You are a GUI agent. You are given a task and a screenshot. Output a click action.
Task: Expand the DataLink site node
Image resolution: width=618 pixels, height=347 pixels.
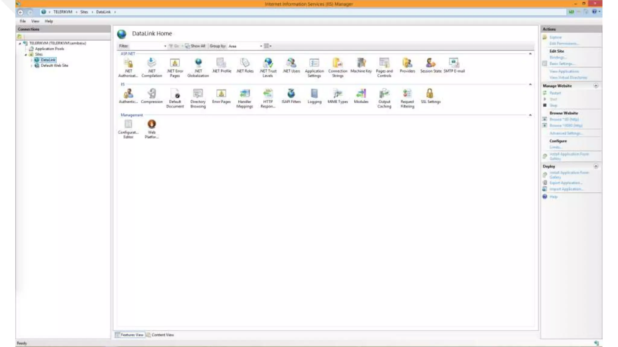pyautogui.click(x=31, y=60)
